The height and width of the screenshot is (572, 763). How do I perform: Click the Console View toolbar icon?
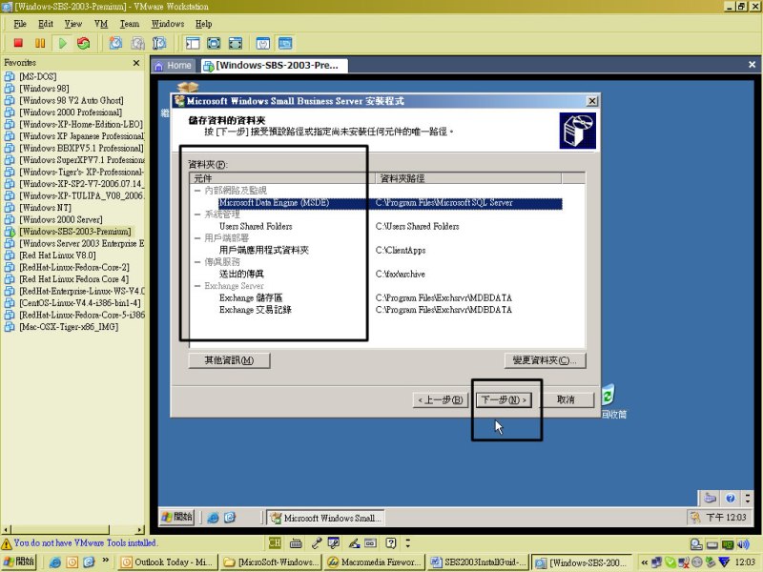click(285, 43)
